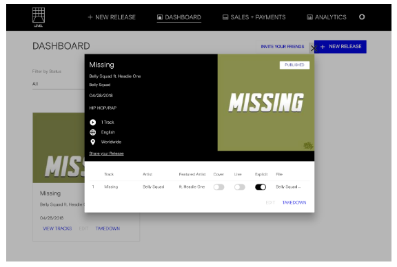Click the location pin beside Worldwide
This screenshot has width=397, height=267.
[93, 142]
